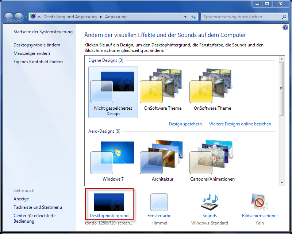The image size is (292, 234).
Task: Open the recent pages dropdown arrow
Action: tap(26, 17)
